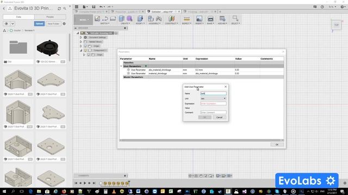This screenshot has height=195, width=348.
Task: Toggle visibility bulb of top Origin folder
Action: pos(85,46)
